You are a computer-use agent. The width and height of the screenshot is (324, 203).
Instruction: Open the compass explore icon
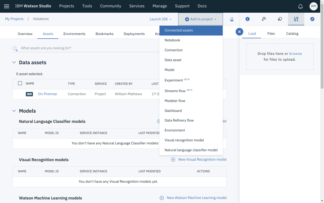pos(312,19)
